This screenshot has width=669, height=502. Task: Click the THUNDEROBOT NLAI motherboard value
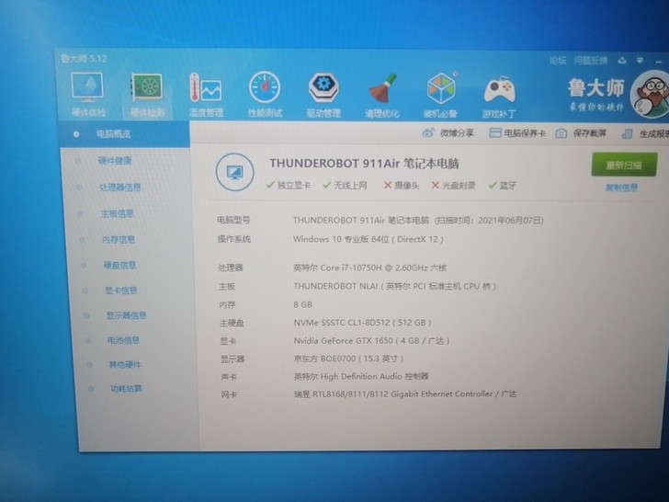[394, 286]
